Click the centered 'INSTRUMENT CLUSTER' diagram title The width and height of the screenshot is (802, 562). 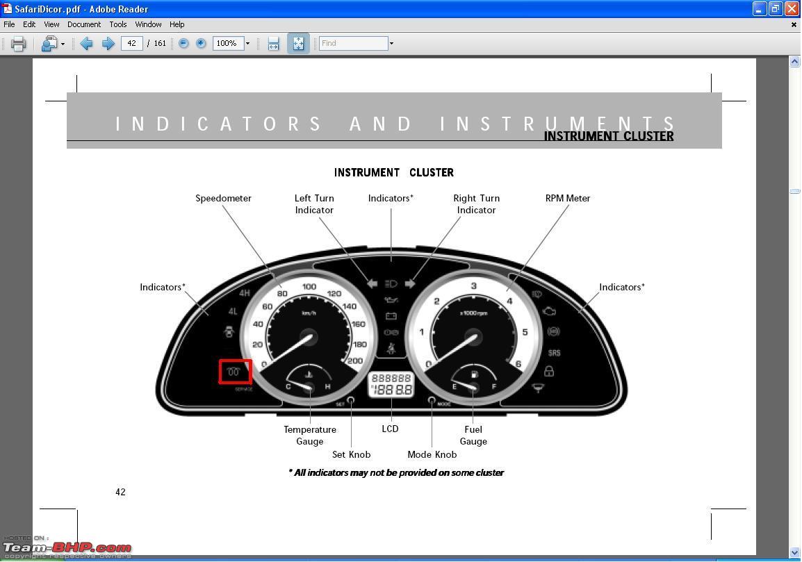[394, 172]
